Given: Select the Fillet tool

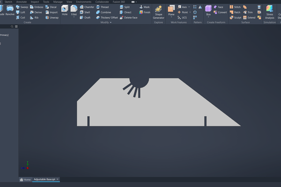Looking at the screenshot, I should click(74, 10).
